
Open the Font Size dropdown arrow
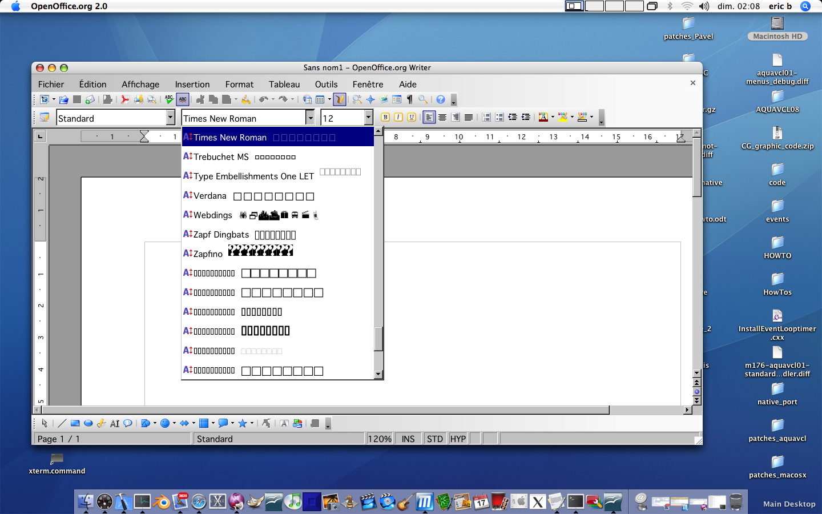coord(368,118)
